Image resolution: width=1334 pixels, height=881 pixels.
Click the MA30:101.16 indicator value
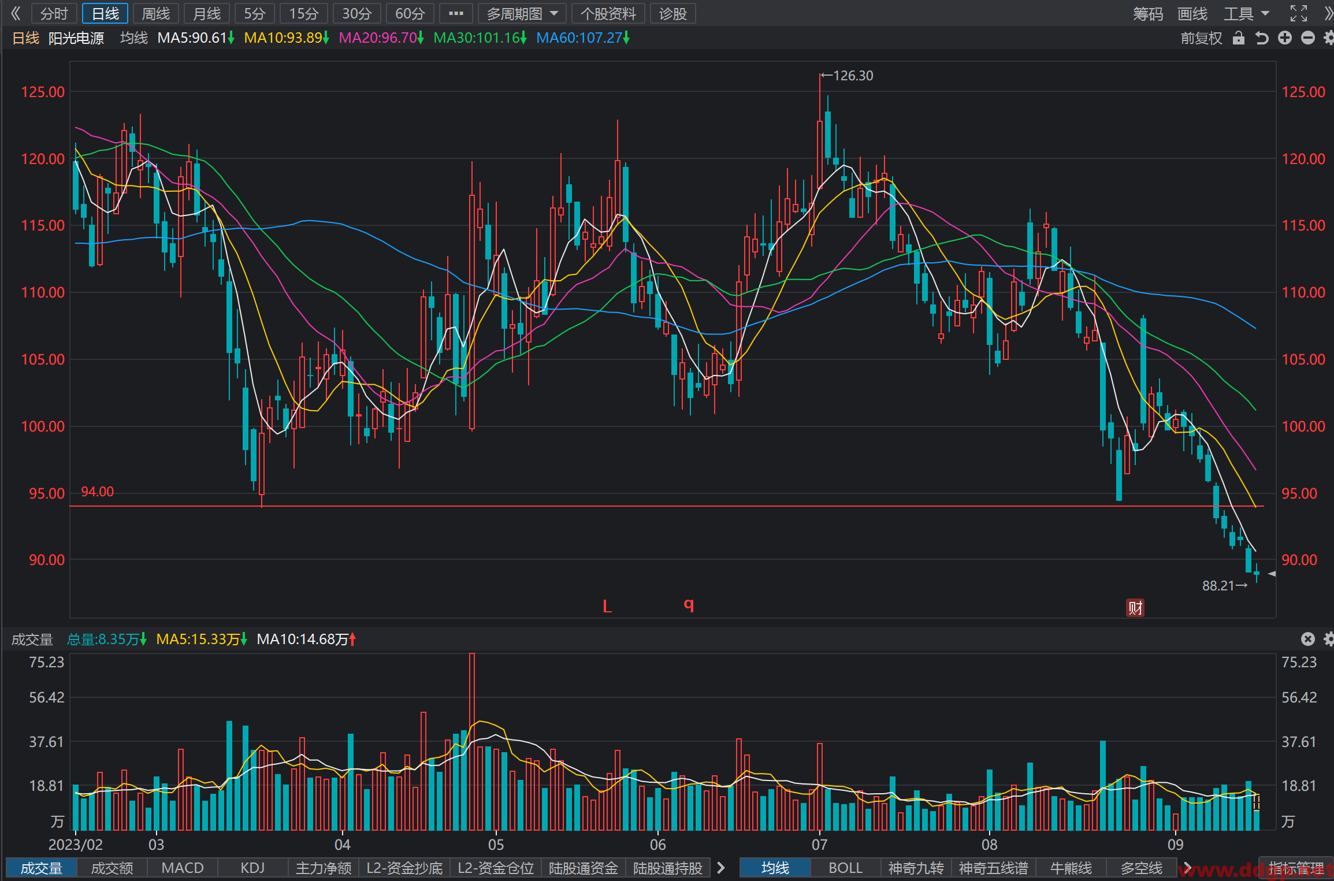(480, 38)
